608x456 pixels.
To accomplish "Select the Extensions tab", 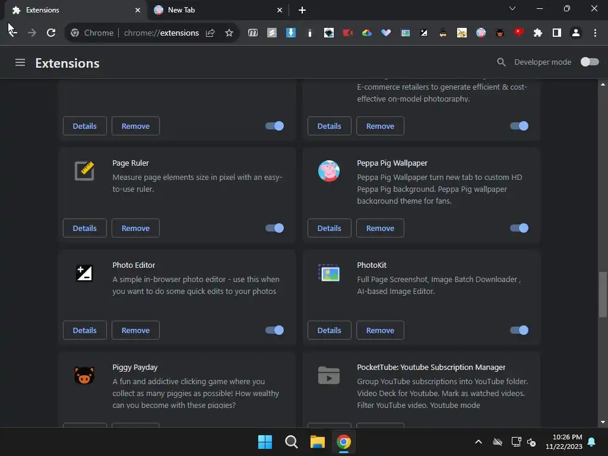I will point(75,10).
